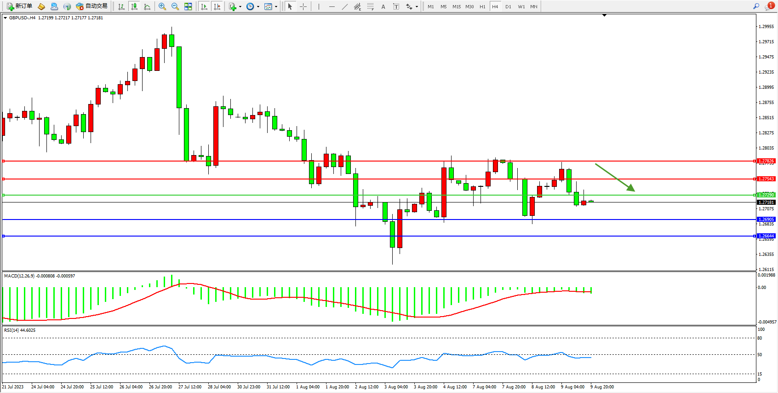The image size is (778, 393).
Task: Switch to candlestick chart mode
Action: (x=134, y=6)
